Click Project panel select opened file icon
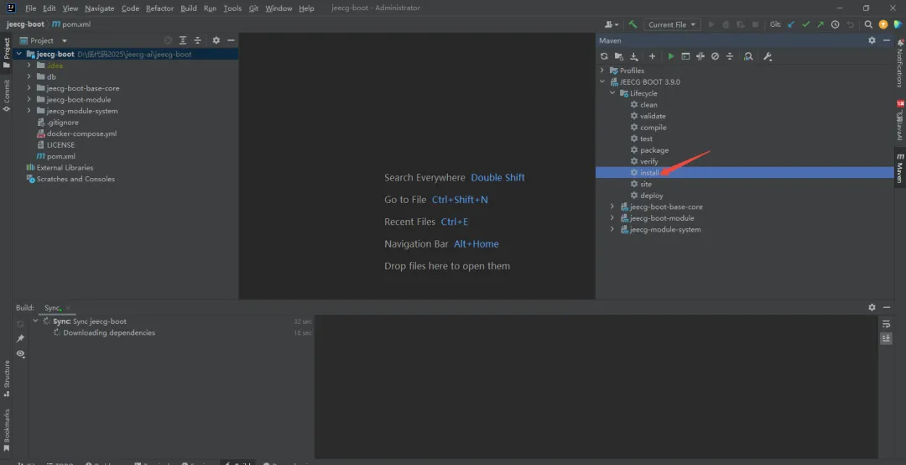This screenshot has height=465, width=906. tap(168, 40)
